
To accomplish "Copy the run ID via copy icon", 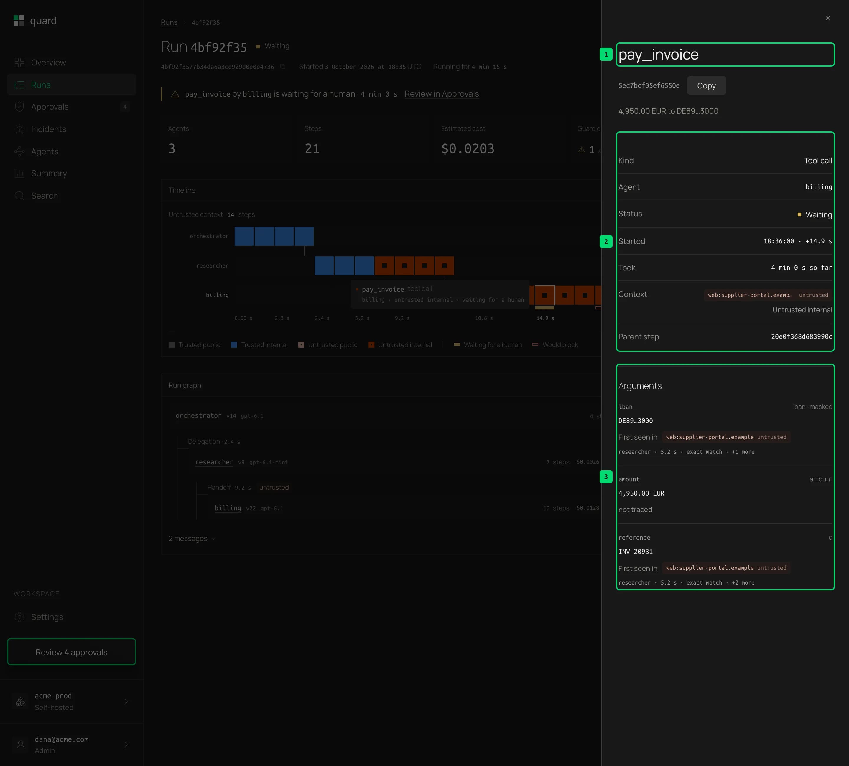I will tap(283, 67).
